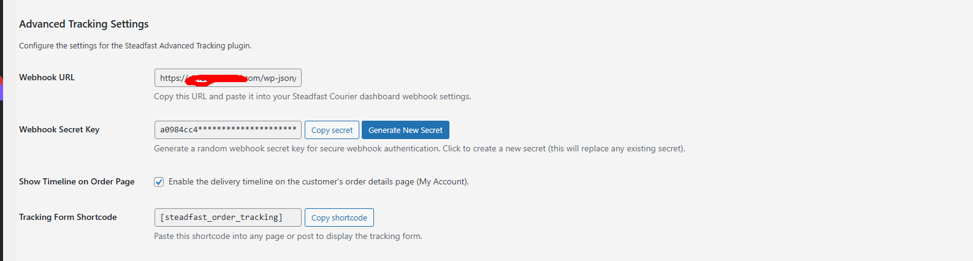The width and height of the screenshot is (973, 261).
Task: Click the 'Copy this URL and paste' help text
Action: tap(312, 97)
